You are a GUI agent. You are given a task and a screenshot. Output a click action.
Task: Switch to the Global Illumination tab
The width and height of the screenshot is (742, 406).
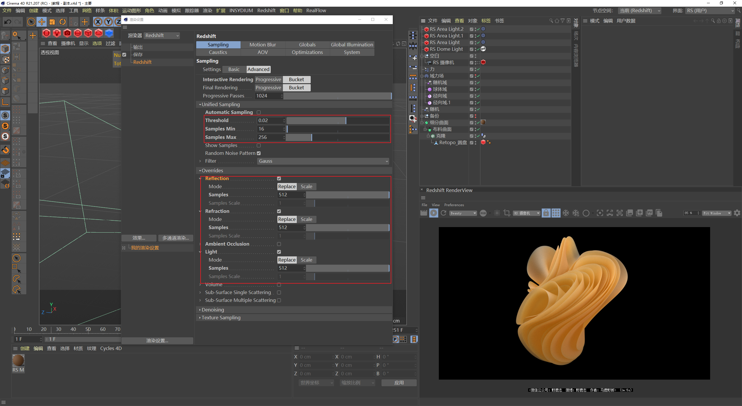pyautogui.click(x=352, y=45)
